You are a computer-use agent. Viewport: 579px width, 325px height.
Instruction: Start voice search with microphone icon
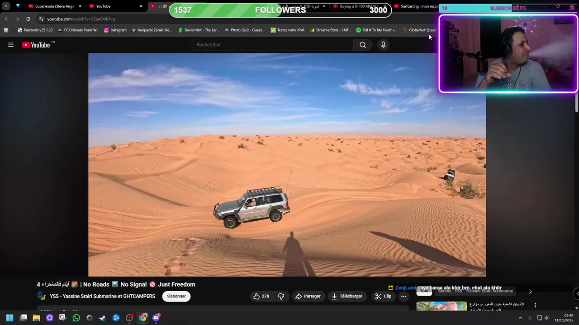pos(383,45)
